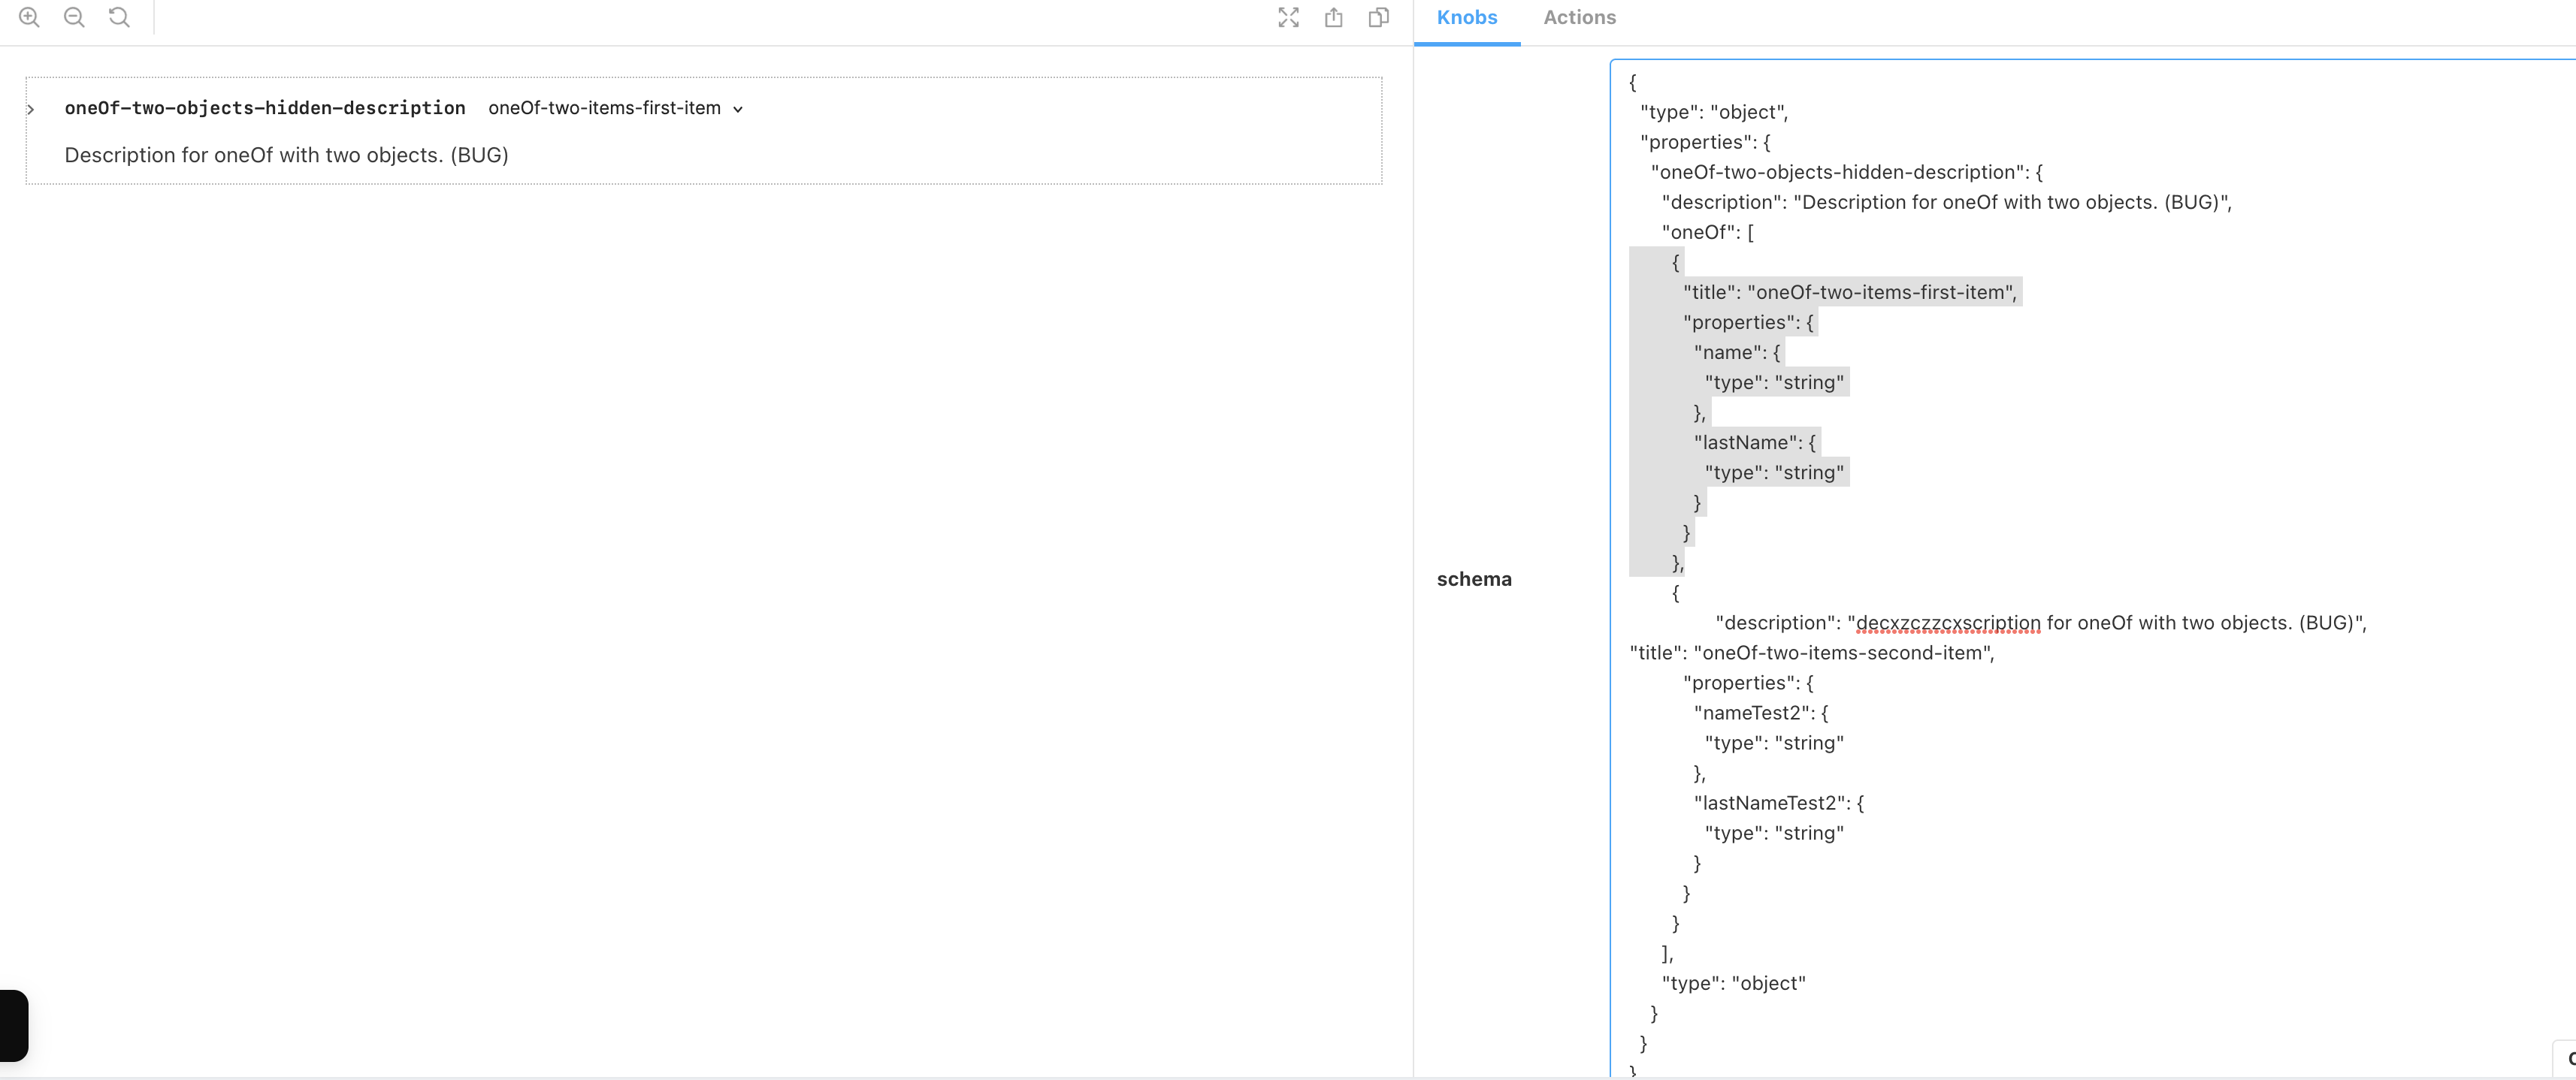Open the oneOf-two-items-first-item dropdown
Screen dimensions: 2576x1080
[604, 108]
